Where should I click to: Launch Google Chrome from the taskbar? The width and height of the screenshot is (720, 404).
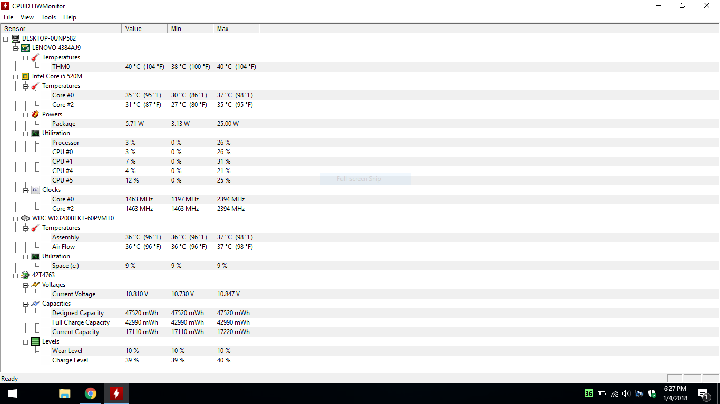click(x=91, y=393)
